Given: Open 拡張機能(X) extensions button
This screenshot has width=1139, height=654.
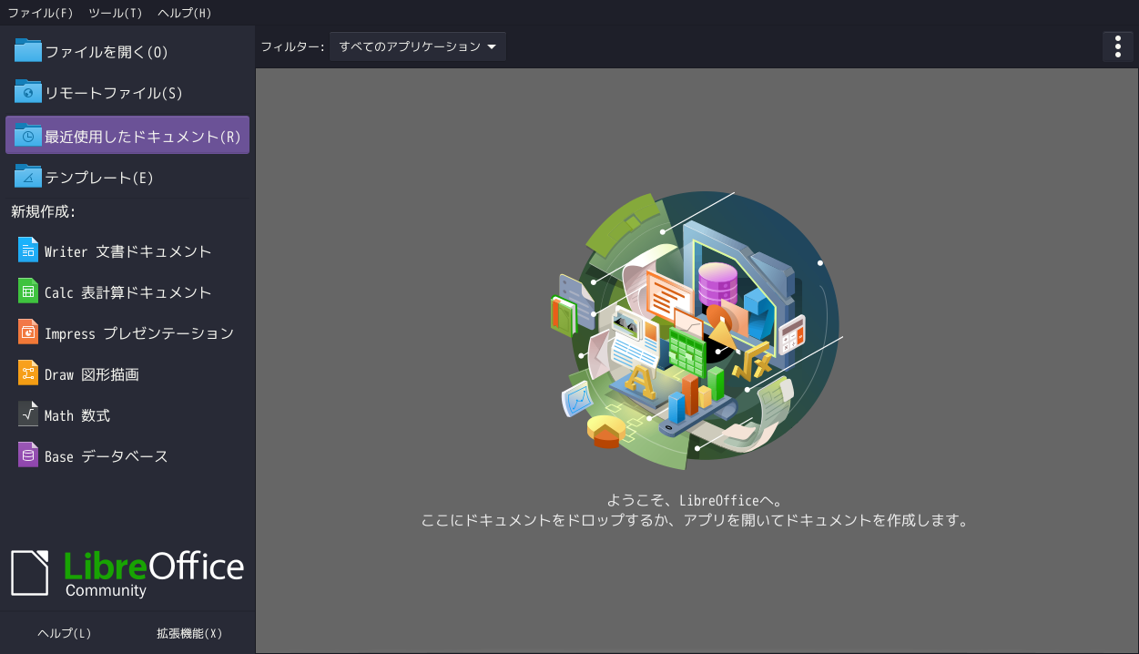Looking at the screenshot, I should pyautogui.click(x=189, y=633).
